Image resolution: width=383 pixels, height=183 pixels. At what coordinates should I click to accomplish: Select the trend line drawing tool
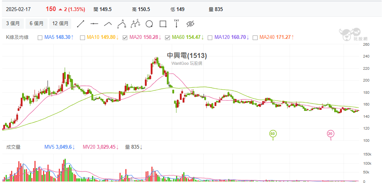tap(80, 24)
